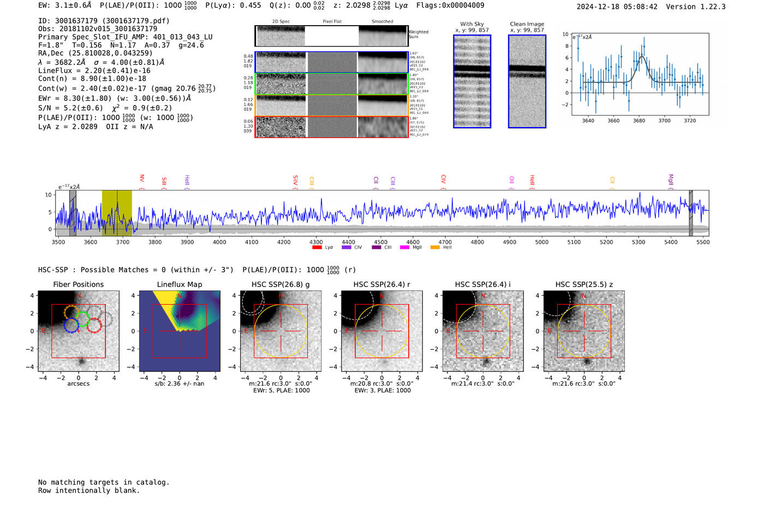Click the Gaussian fit emission line plot
Screen dimensions: 764x520
click(640, 74)
